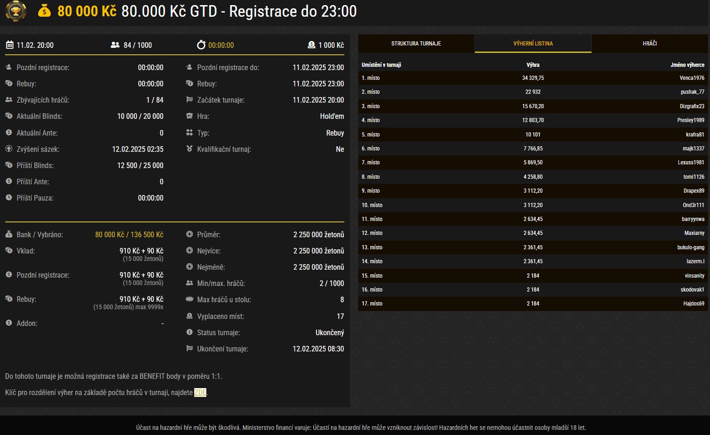This screenshot has height=435, width=710.
Task: Click icon next to Zvýšení sázek
Action: pos(9,149)
